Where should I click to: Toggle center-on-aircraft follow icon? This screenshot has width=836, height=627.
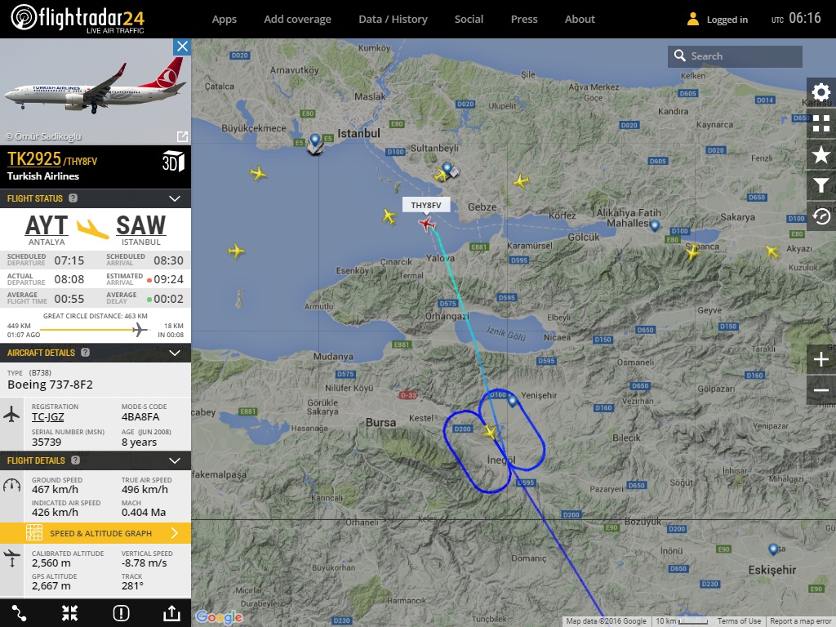70,613
